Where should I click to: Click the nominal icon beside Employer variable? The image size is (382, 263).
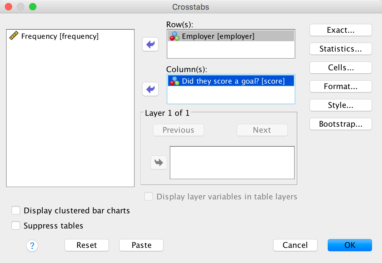click(x=174, y=36)
